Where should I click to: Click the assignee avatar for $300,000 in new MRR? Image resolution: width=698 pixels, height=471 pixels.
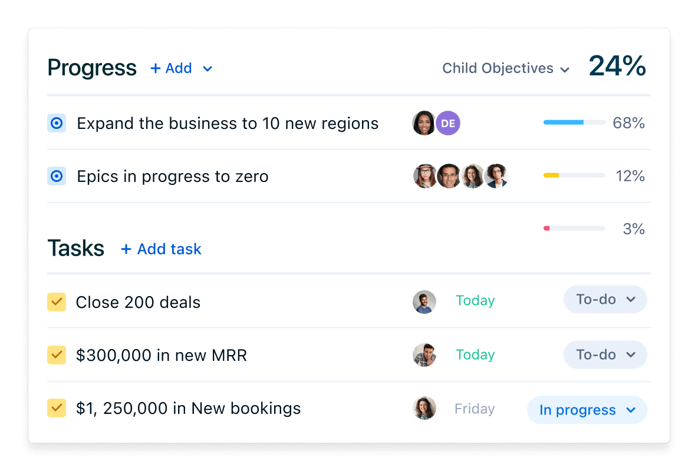tap(424, 354)
